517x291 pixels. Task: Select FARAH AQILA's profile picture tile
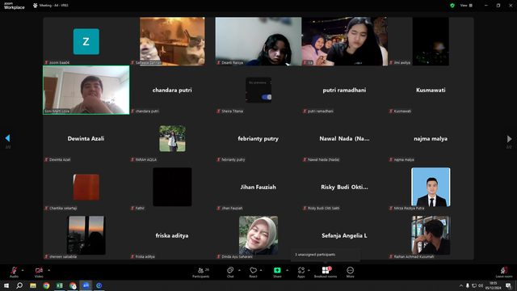tap(172, 138)
